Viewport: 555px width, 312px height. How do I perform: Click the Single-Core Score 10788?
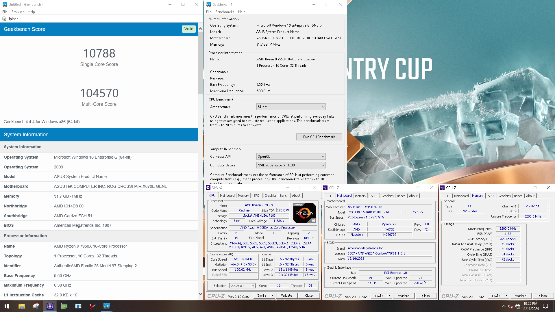(x=99, y=53)
